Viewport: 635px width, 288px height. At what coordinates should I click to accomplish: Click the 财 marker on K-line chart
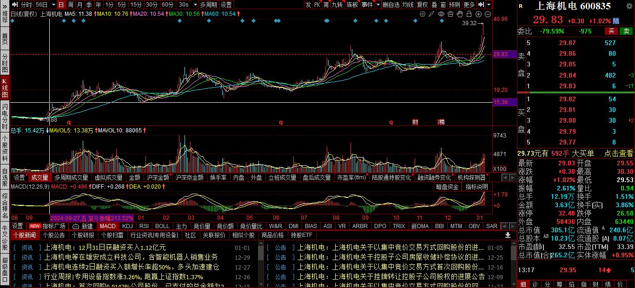(415, 122)
